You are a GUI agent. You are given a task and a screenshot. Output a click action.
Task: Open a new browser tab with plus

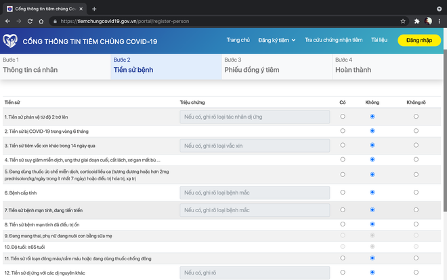(94, 8)
